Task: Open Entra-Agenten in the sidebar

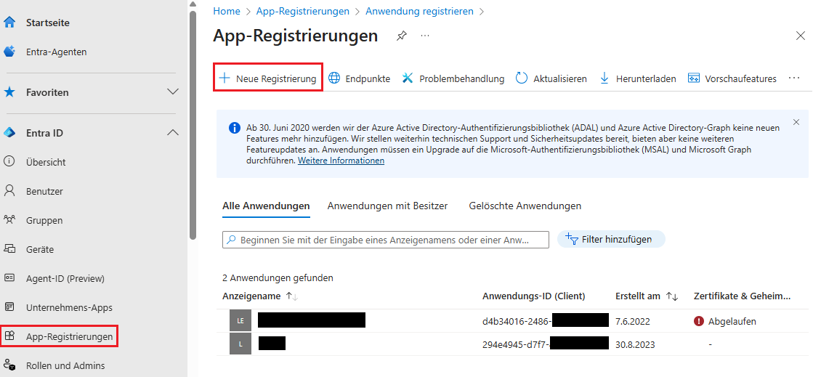Action: 56,52
